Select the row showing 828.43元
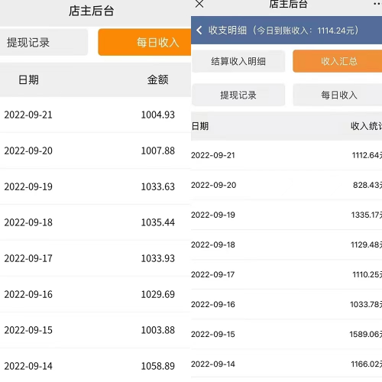Image resolution: width=382 pixels, height=382 pixels. point(286,185)
